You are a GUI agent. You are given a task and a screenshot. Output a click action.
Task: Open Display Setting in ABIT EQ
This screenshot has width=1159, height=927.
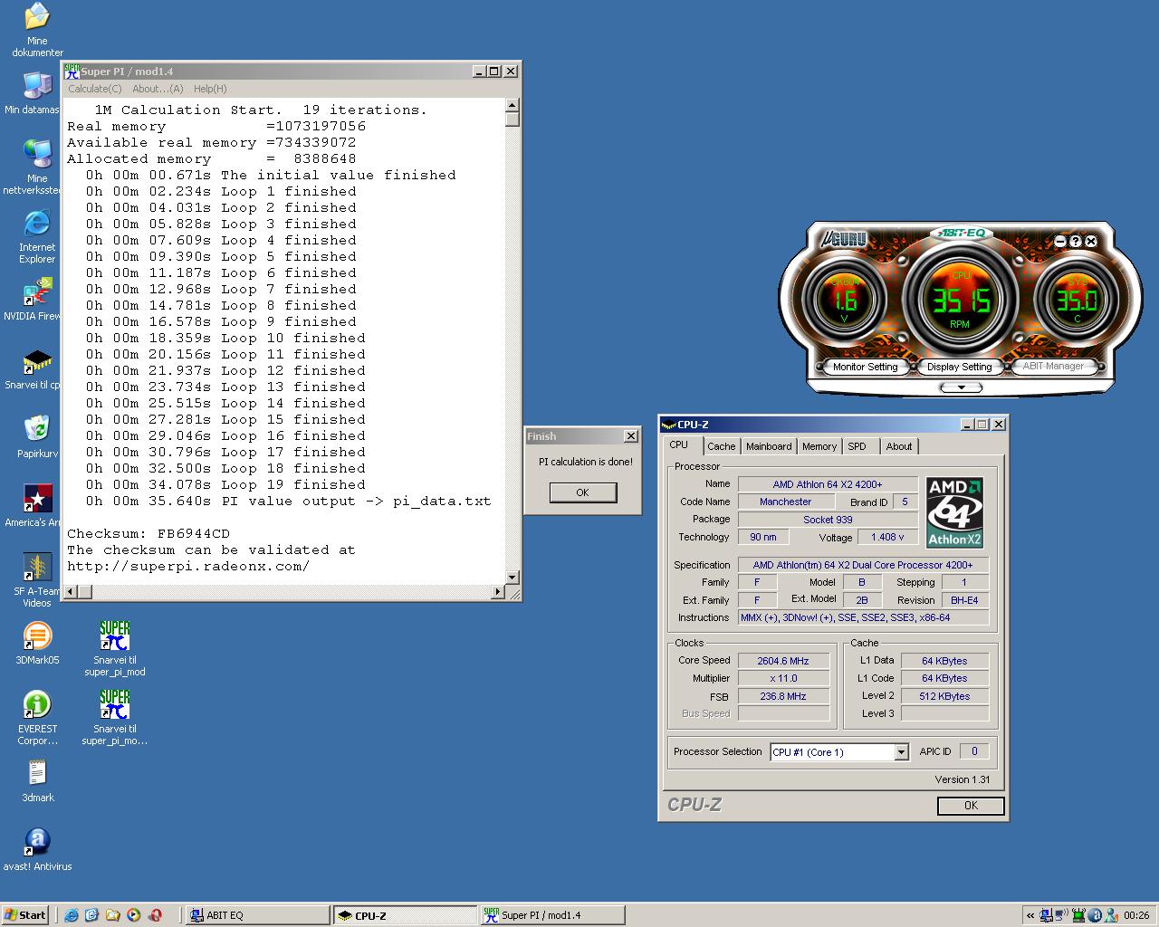[959, 367]
